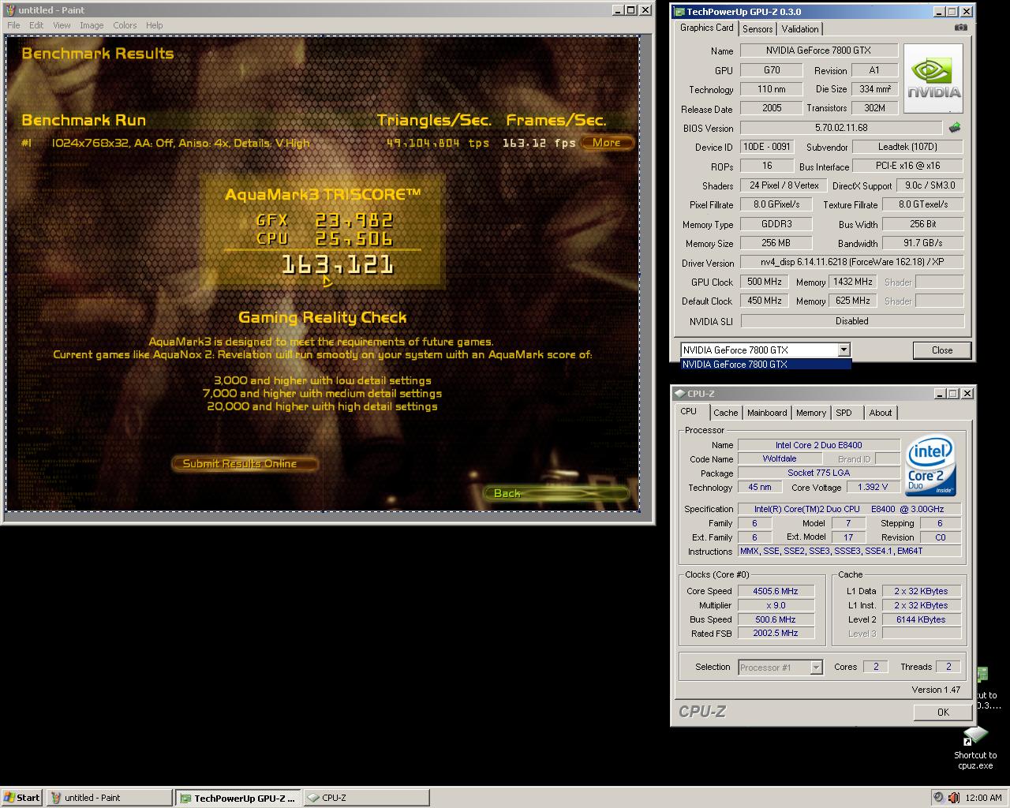Expand the GPU selection dropdown arrow
This screenshot has height=808, width=1010.
[844, 350]
